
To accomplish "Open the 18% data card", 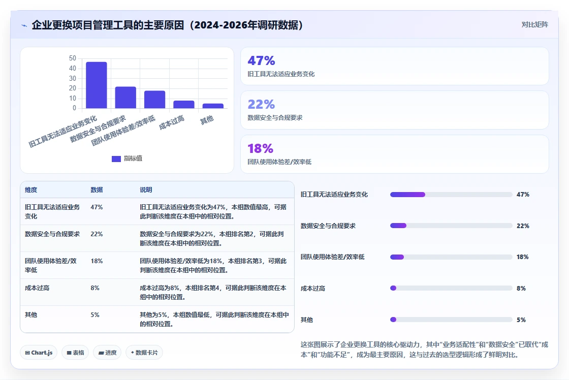I will [394, 154].
